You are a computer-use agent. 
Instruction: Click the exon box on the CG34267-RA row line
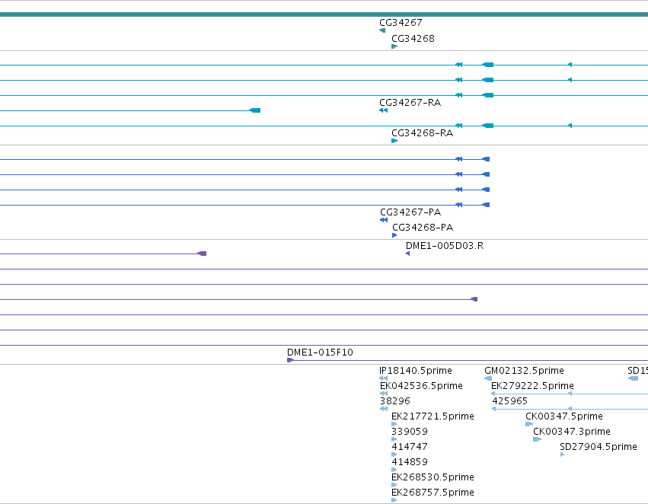[255, 110]
